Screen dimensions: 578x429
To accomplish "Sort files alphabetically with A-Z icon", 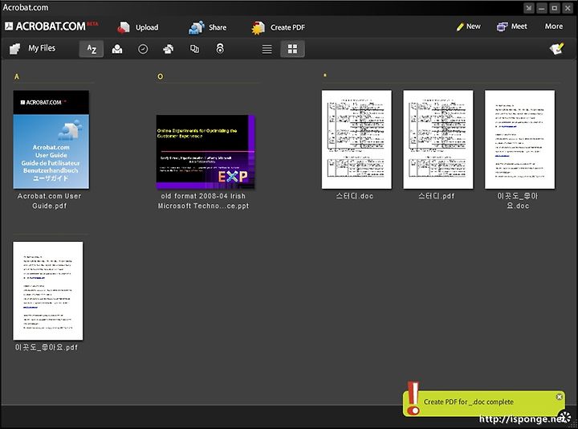I will pyautogui.click(x=92, y=49).
